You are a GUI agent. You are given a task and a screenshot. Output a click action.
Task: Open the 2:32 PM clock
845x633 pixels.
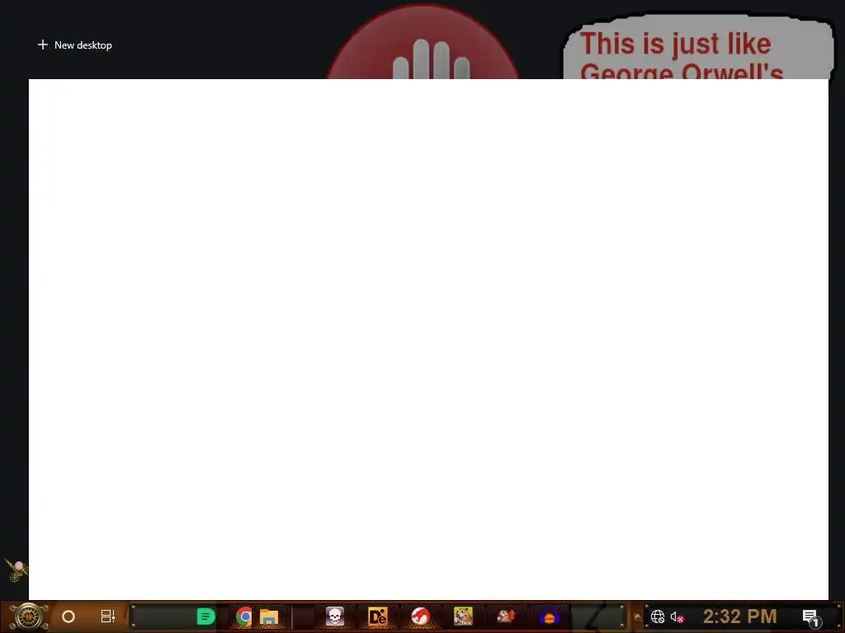click(x=739, y=617)
